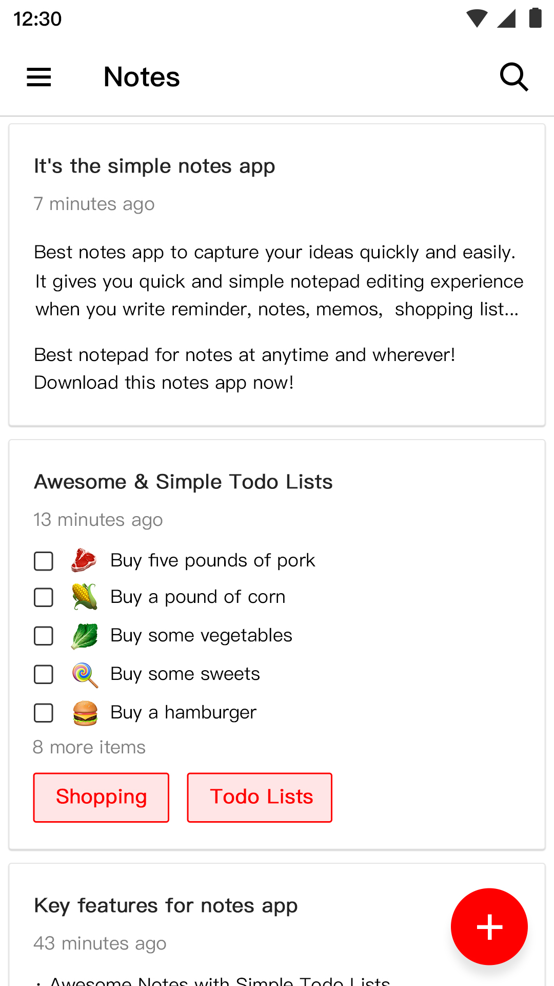Select the Todo Lists tag

click(x=260, y=797)
